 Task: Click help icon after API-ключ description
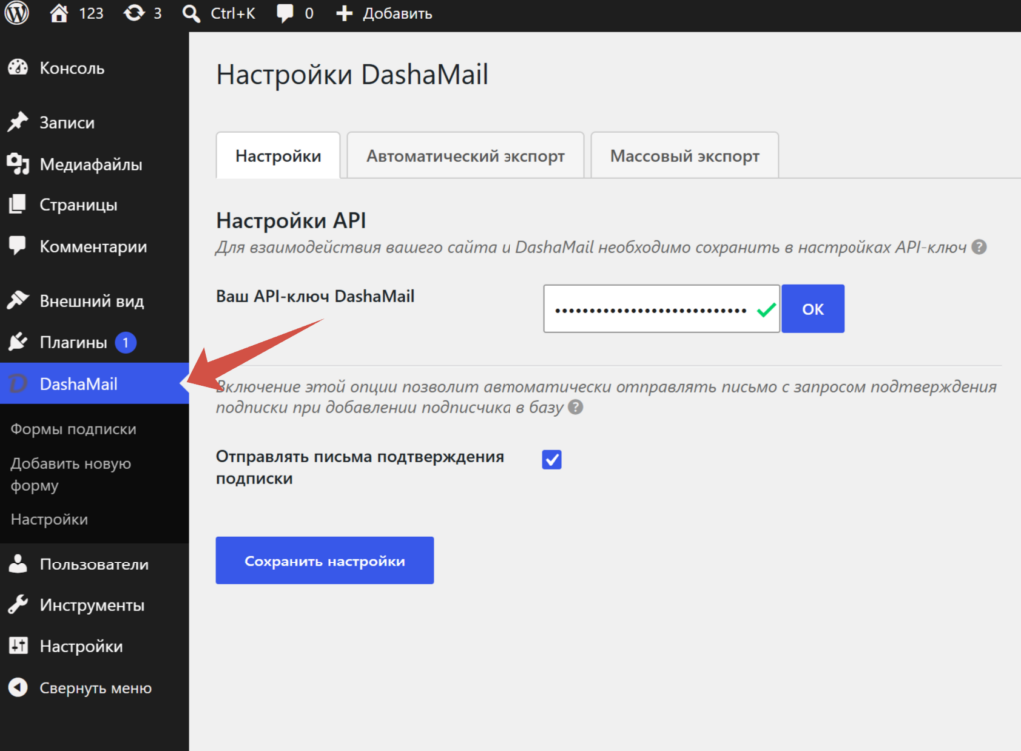click(979, 247)
